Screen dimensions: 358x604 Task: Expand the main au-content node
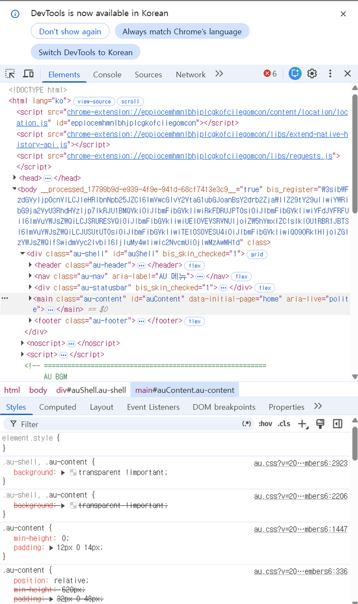pos(31,298)
